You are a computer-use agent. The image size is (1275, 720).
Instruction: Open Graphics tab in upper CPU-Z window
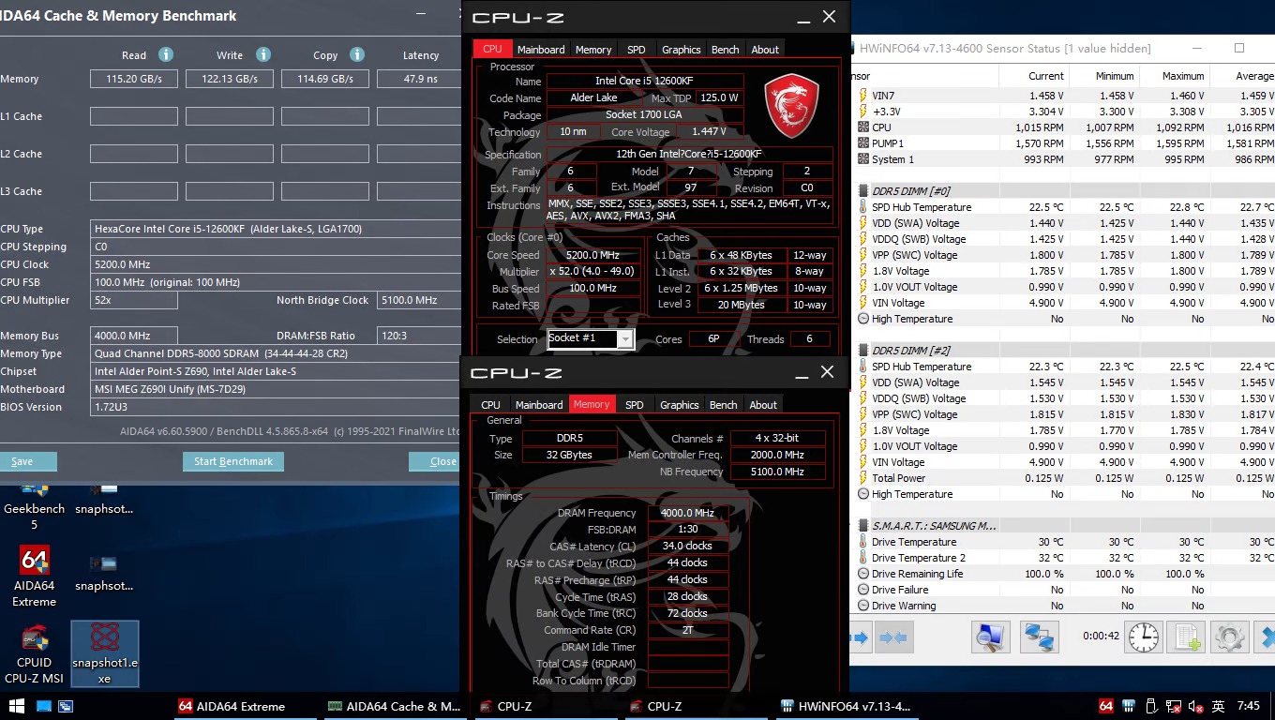[681, 49]
